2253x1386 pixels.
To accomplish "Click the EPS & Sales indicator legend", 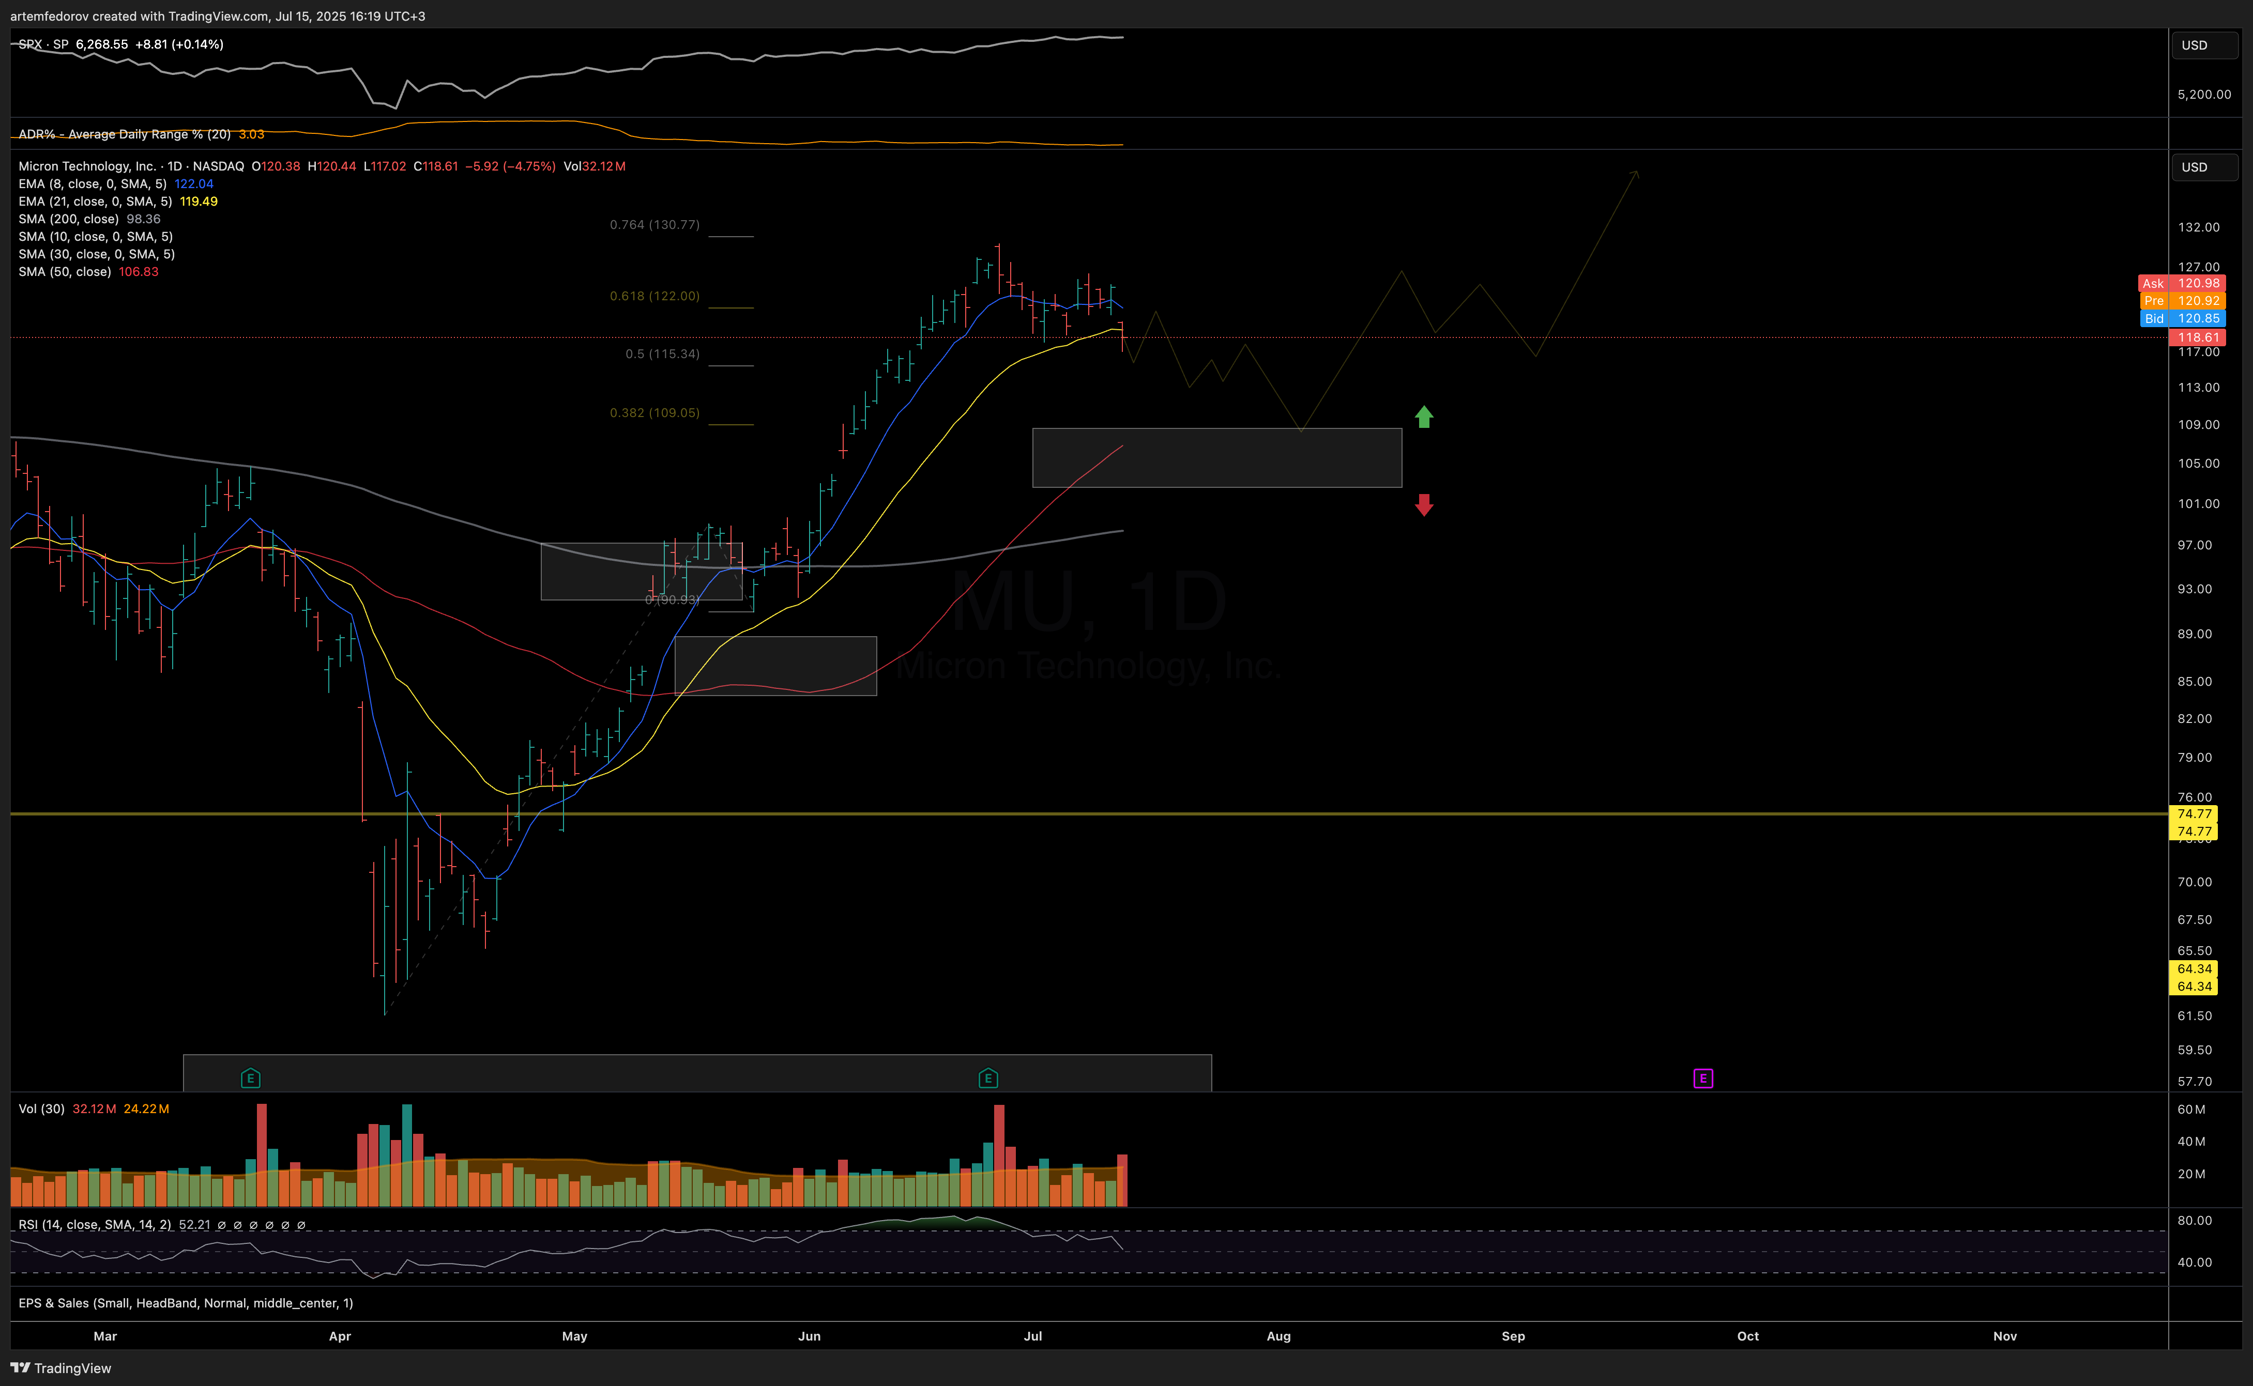I will 185,1303.
